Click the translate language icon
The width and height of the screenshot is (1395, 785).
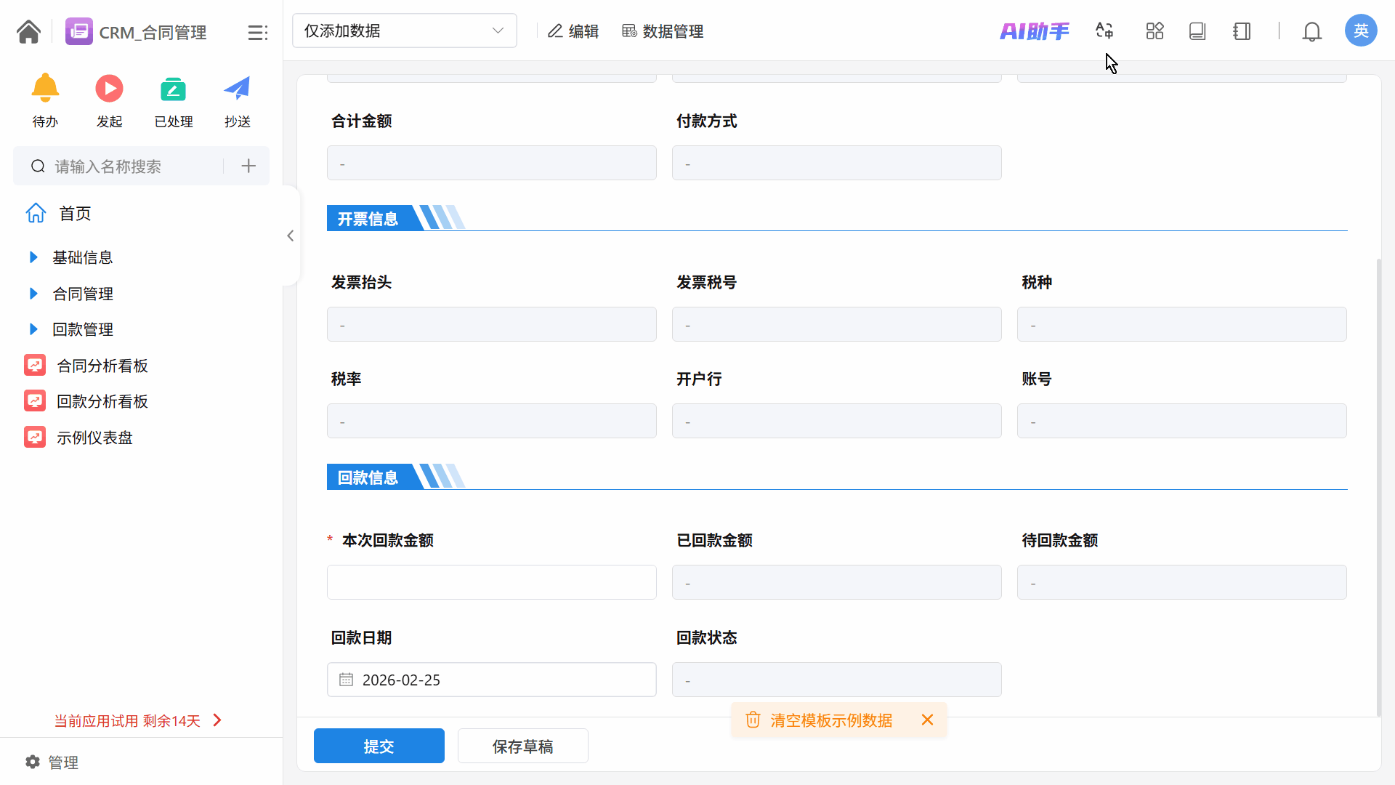1104,31
